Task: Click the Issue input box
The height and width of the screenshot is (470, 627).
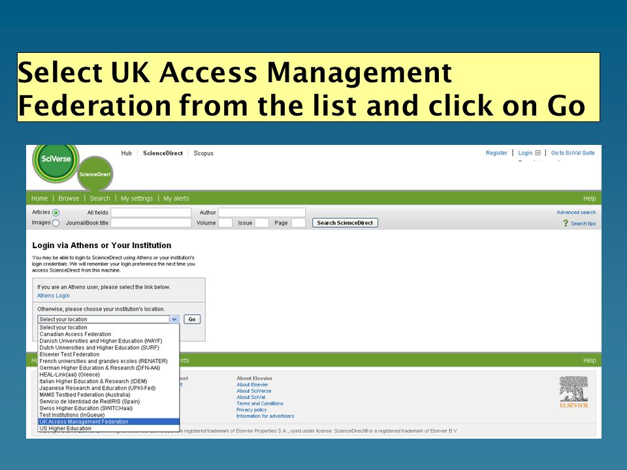Action: click(261, 223)
